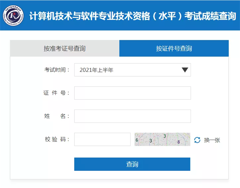240x188 pixels.
Task: Select the 按证件号查询 tab
Action: (174, 48)
